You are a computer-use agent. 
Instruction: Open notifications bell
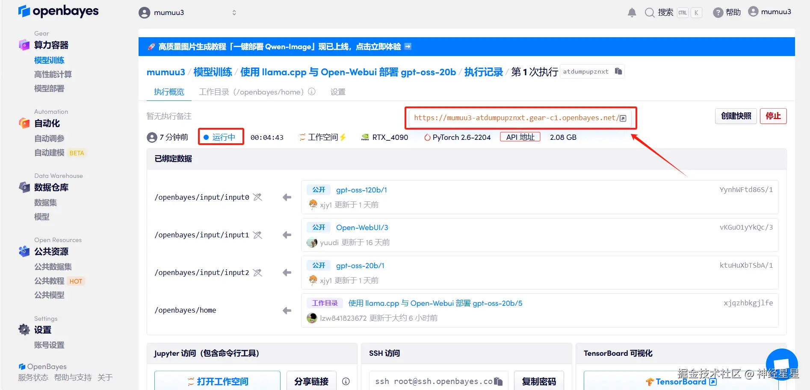point(632,12)
